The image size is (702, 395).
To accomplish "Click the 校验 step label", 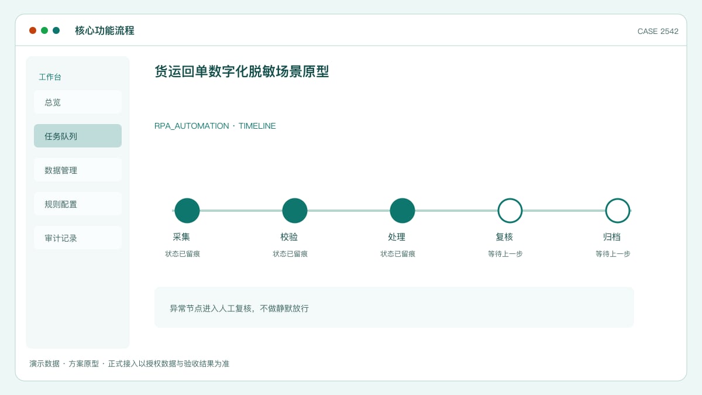I will 289,237.
